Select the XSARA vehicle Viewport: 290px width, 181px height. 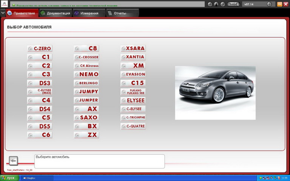point(133,48)
